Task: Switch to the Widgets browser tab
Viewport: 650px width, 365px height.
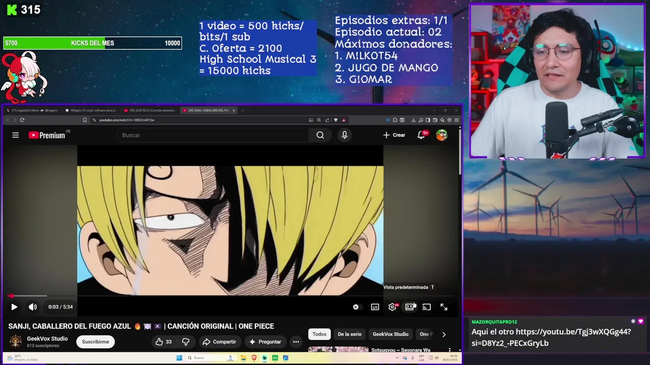Action: (x=91, y=110)
